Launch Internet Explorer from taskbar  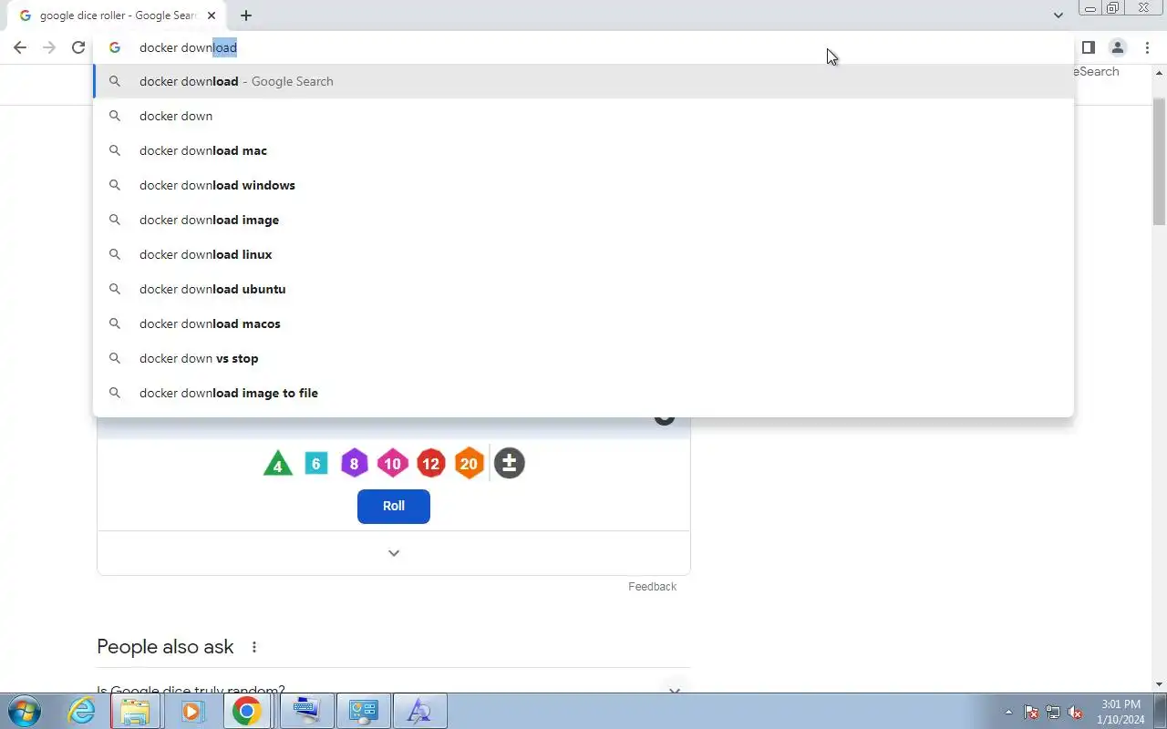tap(82, 711)
